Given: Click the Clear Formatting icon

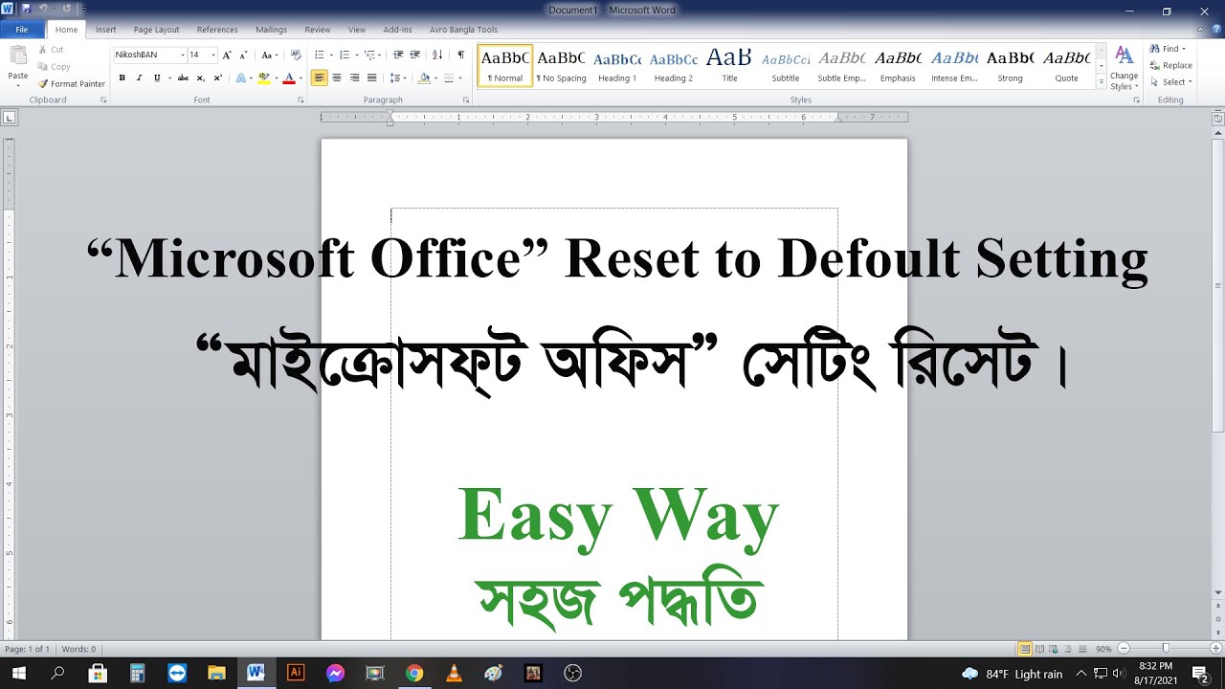Looking at the screenshot, I should coord(296,56).
